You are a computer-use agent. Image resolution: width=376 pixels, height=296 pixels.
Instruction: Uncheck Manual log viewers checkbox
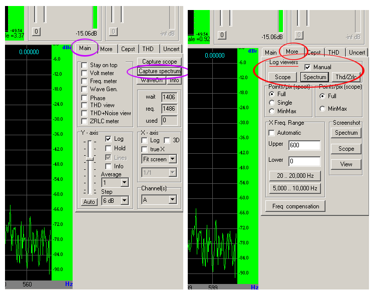[307, 67]
